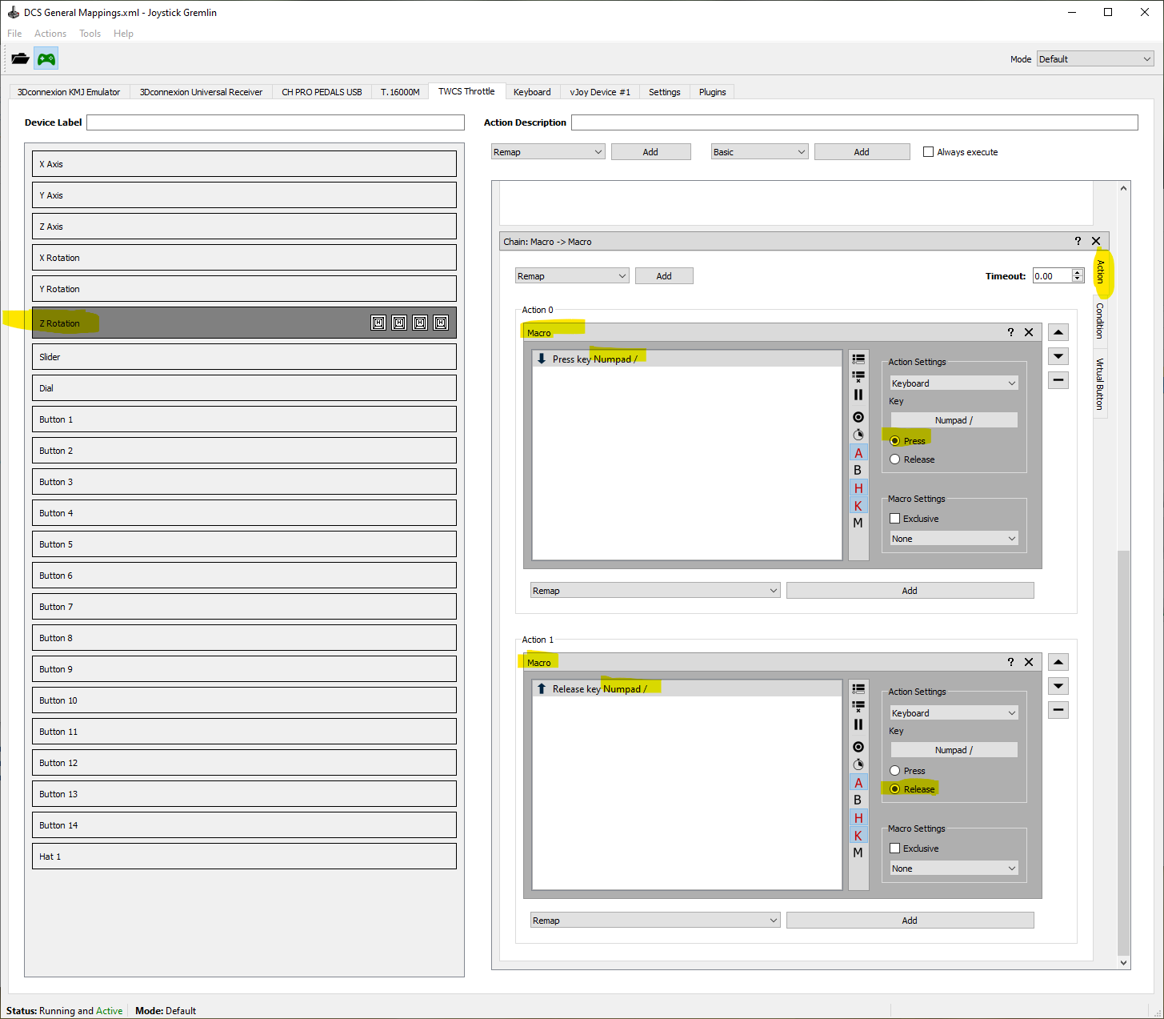Toggle red K keyboard icon in Action 0
Screen dimensions: 1164x1019
pyautogui.click(x=858, y=506)
